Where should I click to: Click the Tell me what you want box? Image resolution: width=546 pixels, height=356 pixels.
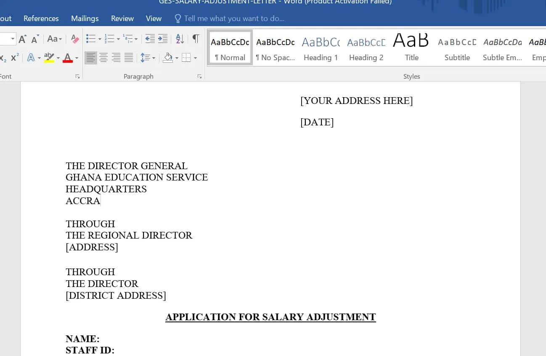tap(230, 19)
